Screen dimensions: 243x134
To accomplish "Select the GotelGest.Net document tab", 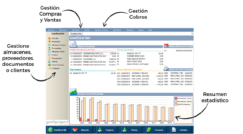I will [x=76, y=34].
